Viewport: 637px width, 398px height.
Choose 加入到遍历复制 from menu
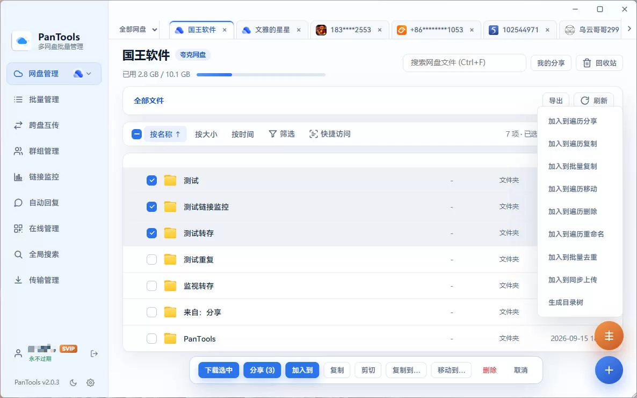tap(580, 144)
